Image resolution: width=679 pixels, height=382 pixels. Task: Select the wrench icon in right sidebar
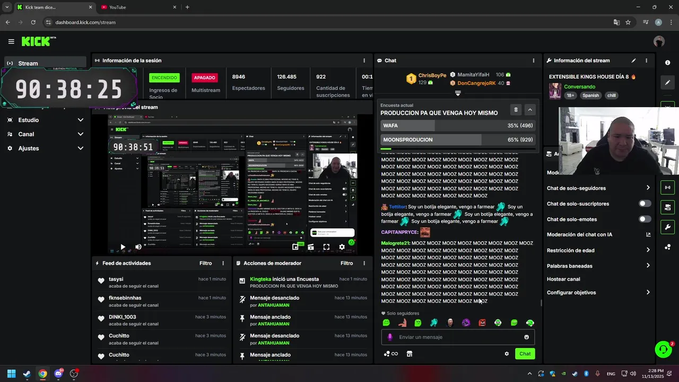667,227
